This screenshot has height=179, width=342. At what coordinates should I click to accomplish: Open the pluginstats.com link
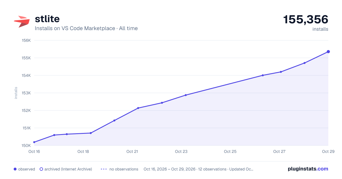click(x=308, y=169)
